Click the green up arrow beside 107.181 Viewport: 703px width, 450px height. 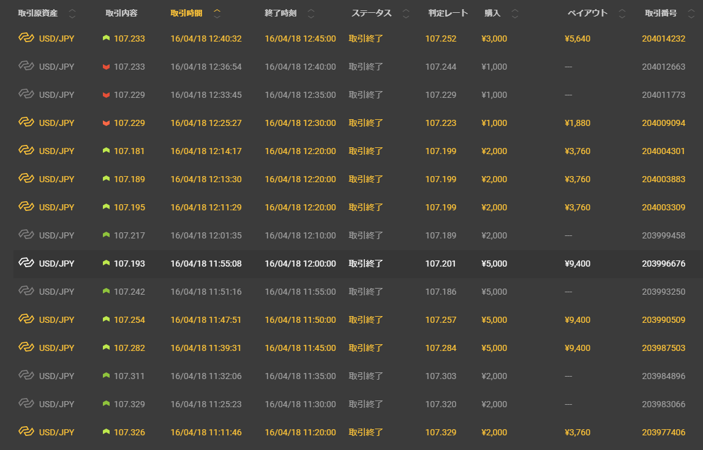pos(106,151)
